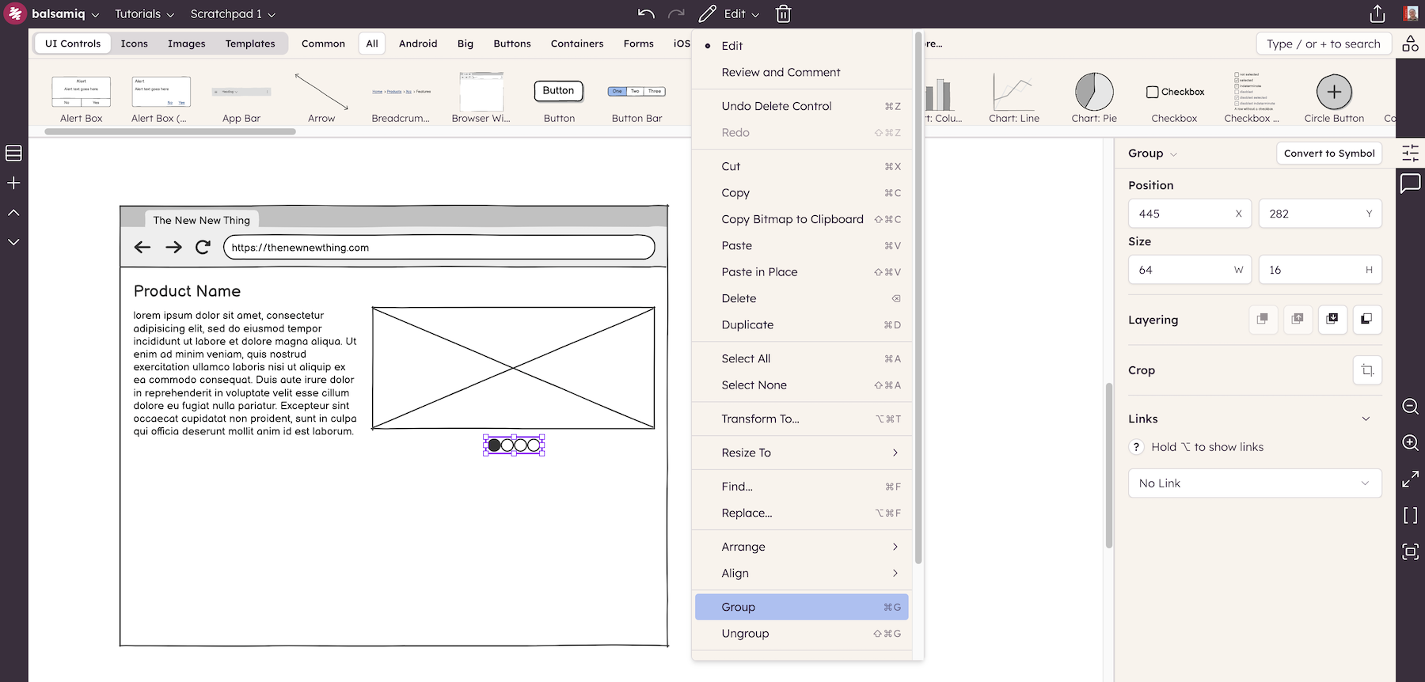Switch to the Icons library tab

pyautogui.click(x=134, y=44)
